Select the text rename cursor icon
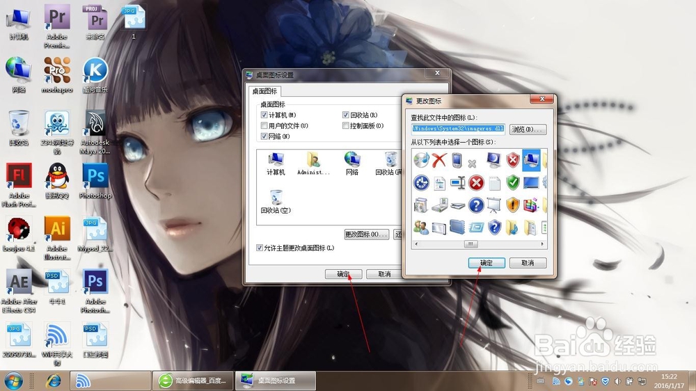 [457, 182]
